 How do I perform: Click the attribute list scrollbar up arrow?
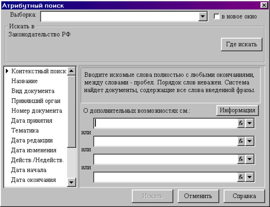(x=71, y=71)
